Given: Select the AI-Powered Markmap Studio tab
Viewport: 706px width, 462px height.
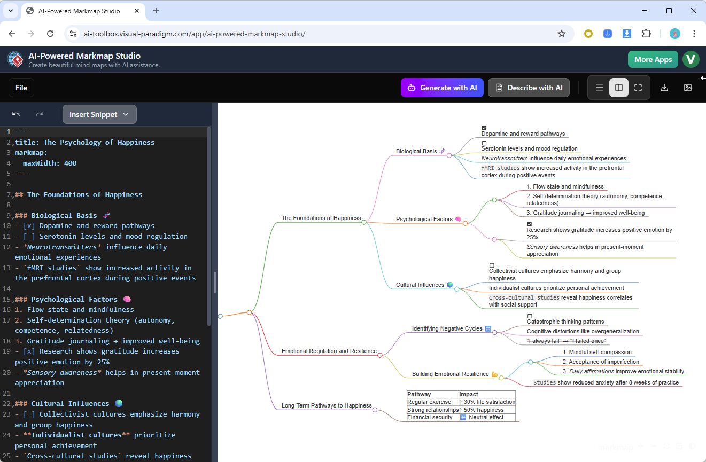Looking at the screenshot, I should (x=80, y=11).
